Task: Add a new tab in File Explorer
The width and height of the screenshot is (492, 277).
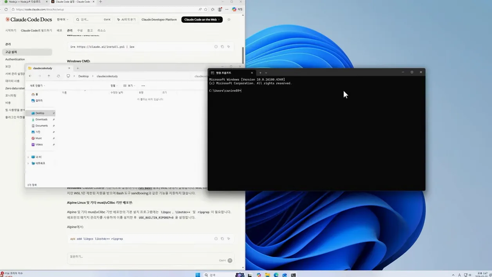Action: 77,68
